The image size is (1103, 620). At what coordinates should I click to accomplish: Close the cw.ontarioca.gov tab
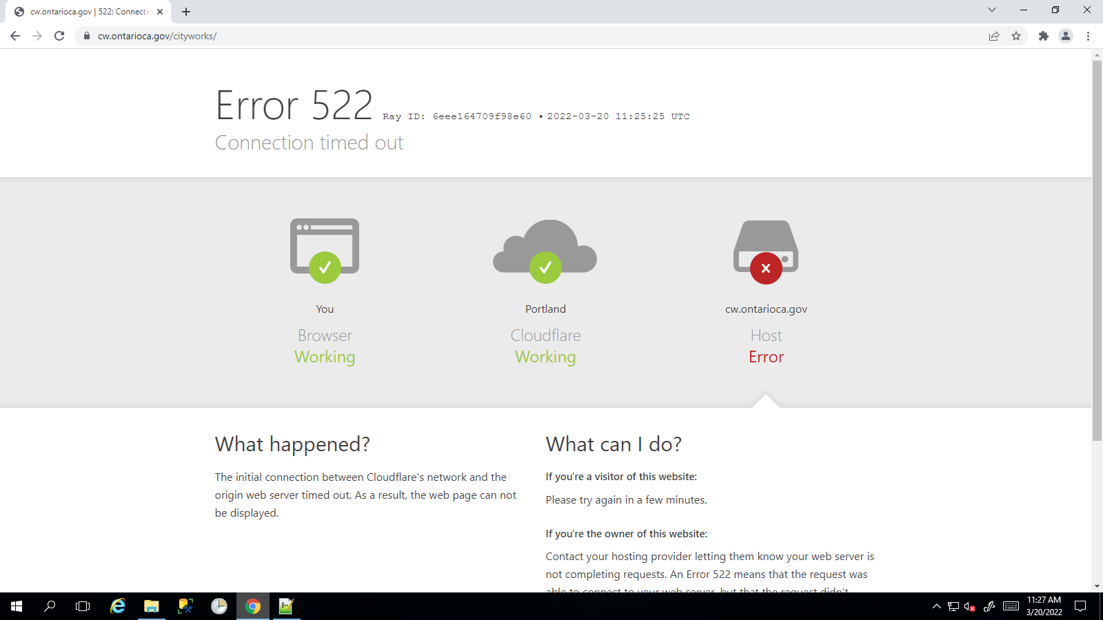pos(160,12)
